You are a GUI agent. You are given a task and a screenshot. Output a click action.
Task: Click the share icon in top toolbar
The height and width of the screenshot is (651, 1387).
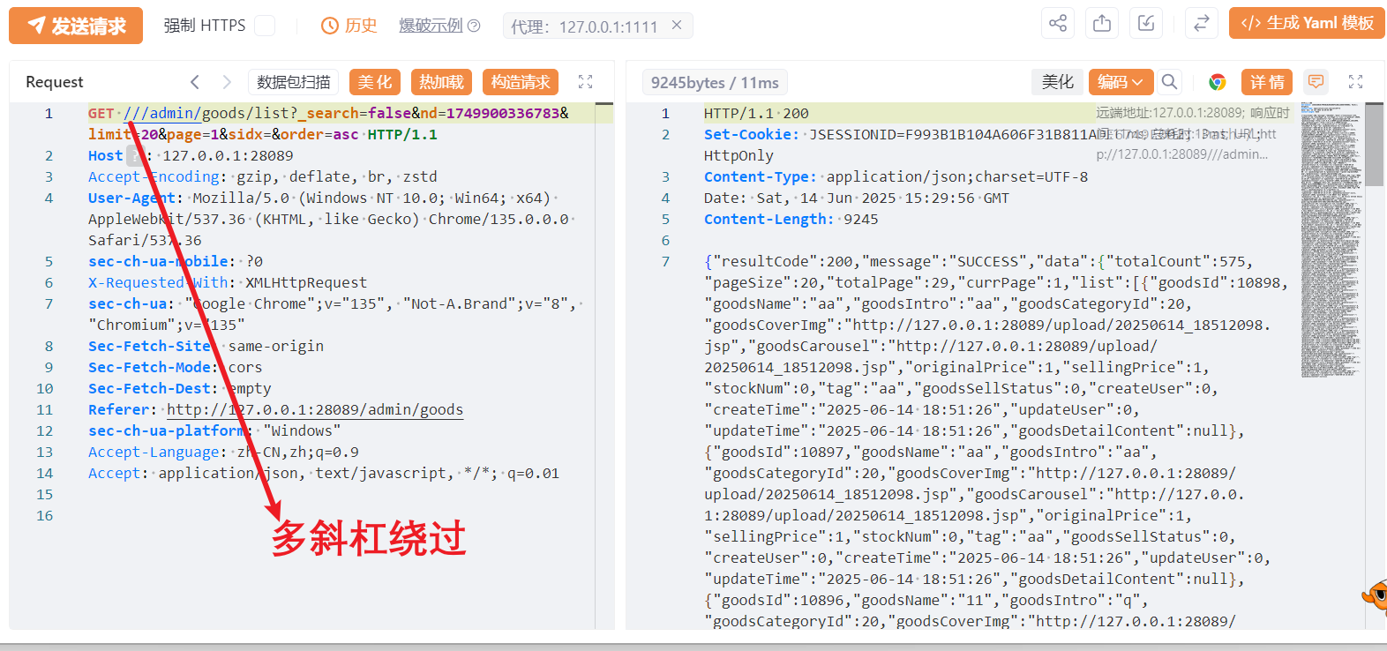(x=1057, y=24)
